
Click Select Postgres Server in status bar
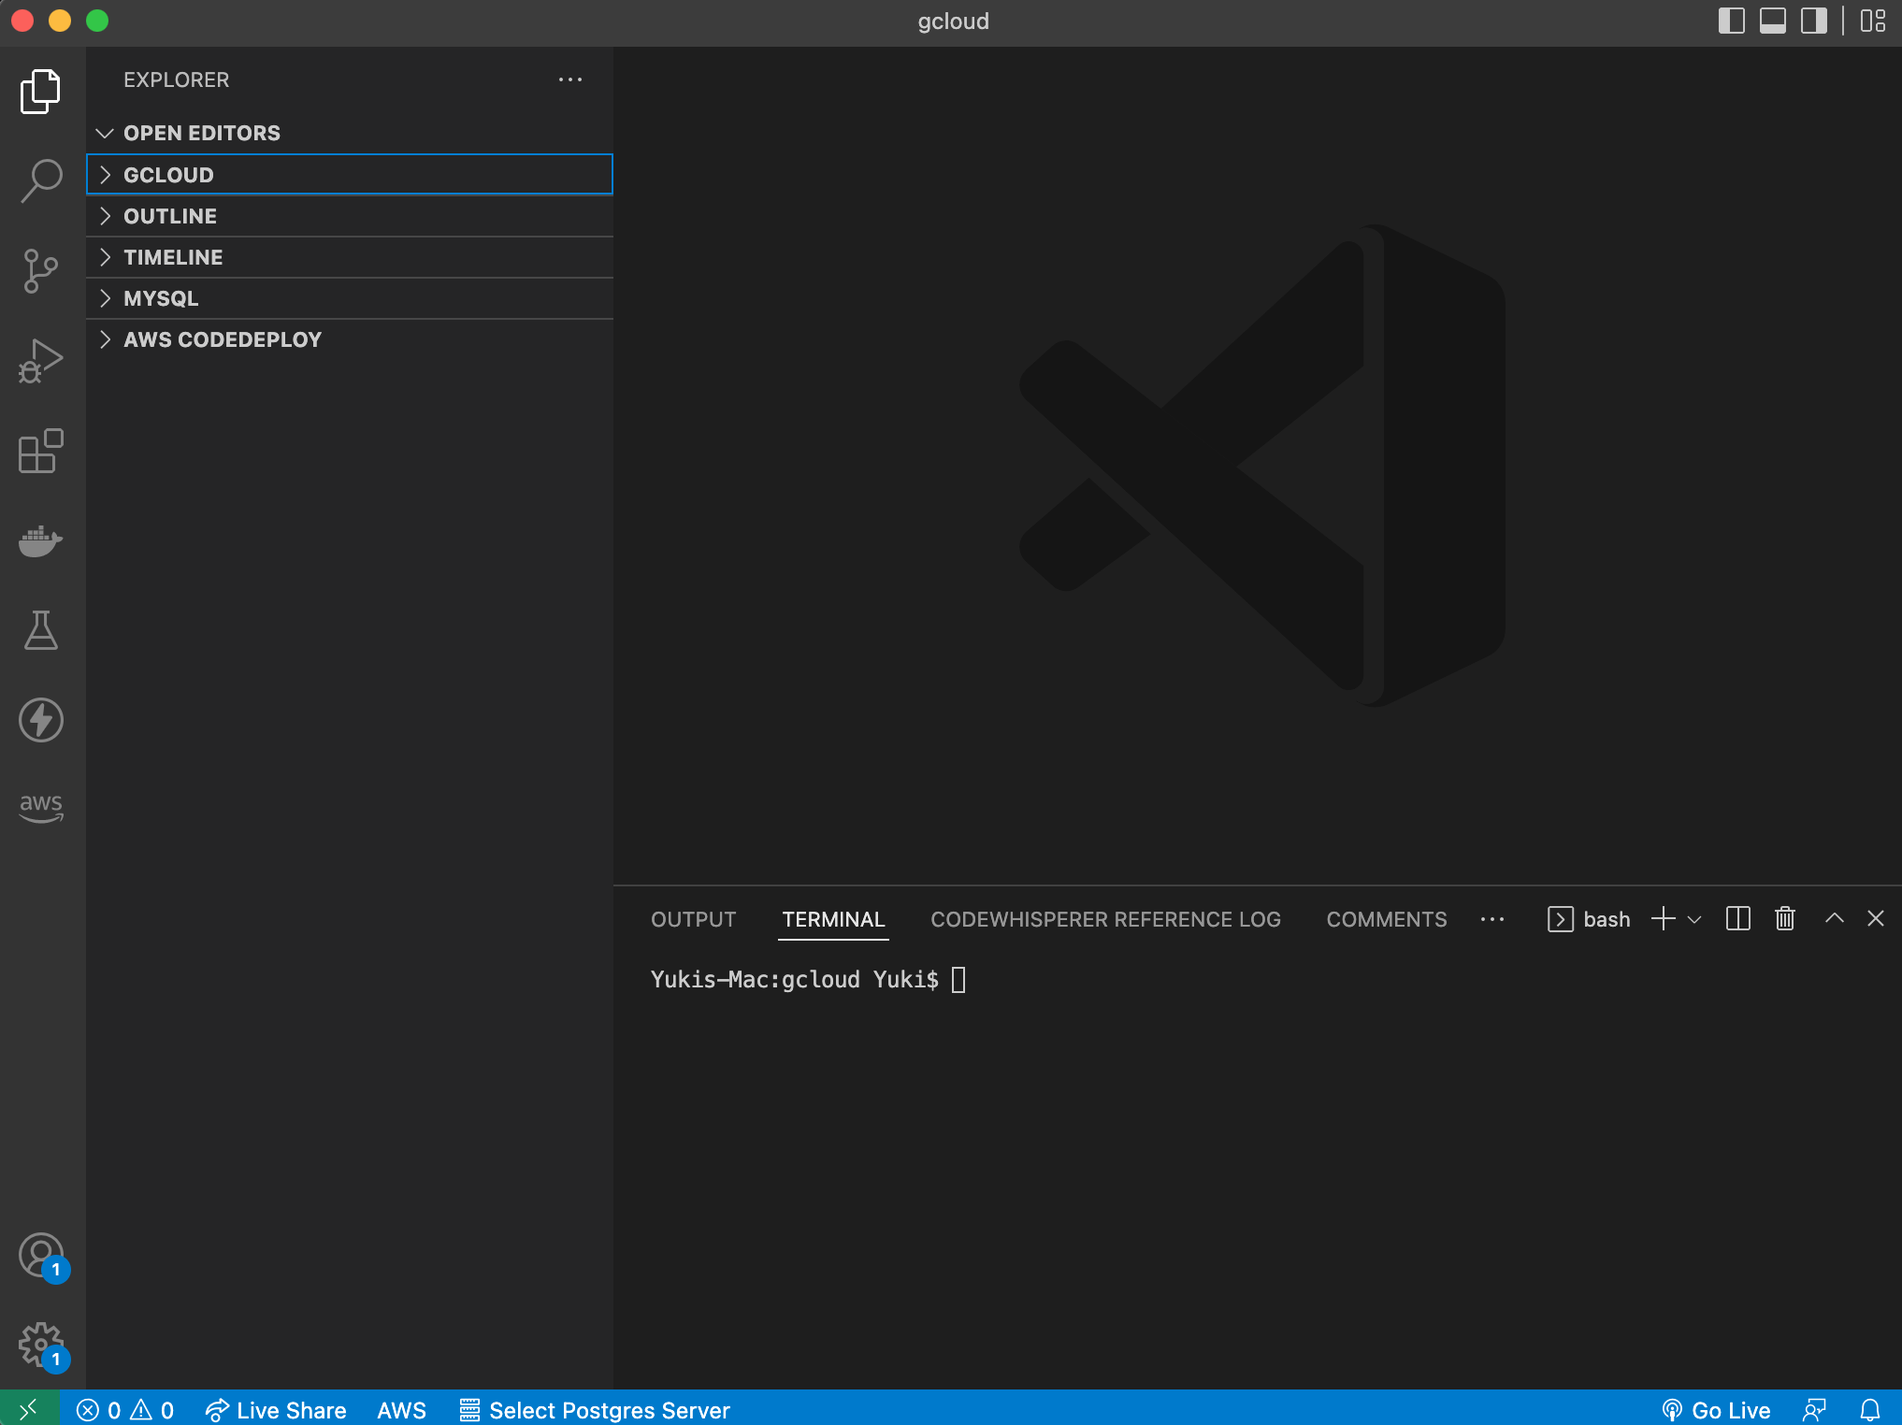[609, 1410]
